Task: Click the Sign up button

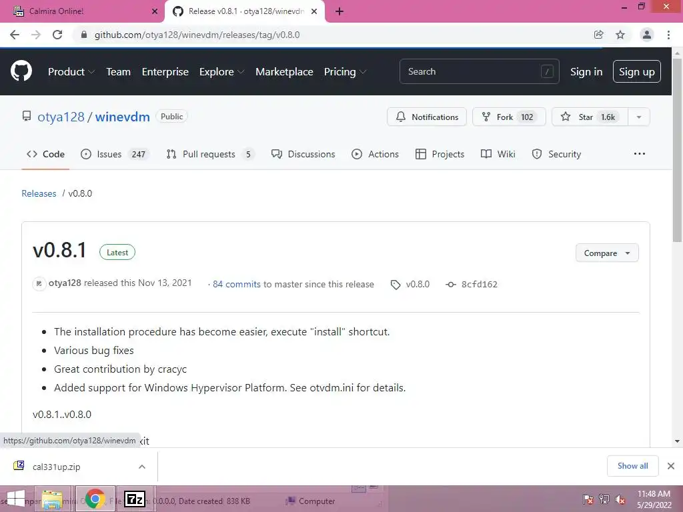Action: point(637,71)
